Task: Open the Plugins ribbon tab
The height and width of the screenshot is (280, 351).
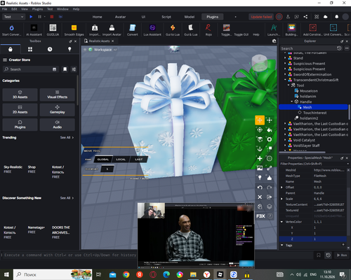Action: 212,17
